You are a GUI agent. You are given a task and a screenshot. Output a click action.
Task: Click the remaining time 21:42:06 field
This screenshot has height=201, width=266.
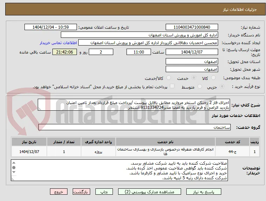coord(65,52)
